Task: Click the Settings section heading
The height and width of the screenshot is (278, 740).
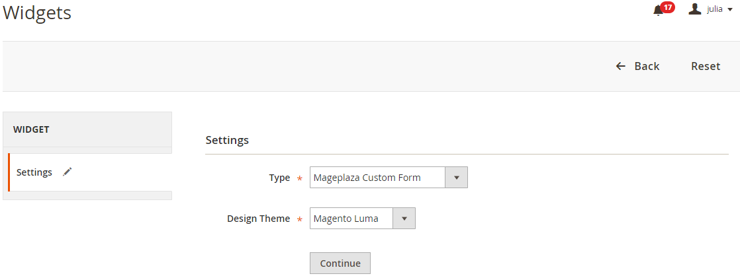Action: 227,140
